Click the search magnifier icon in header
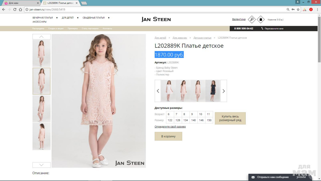This screenshot has width=321, height=181. (252, 19)
